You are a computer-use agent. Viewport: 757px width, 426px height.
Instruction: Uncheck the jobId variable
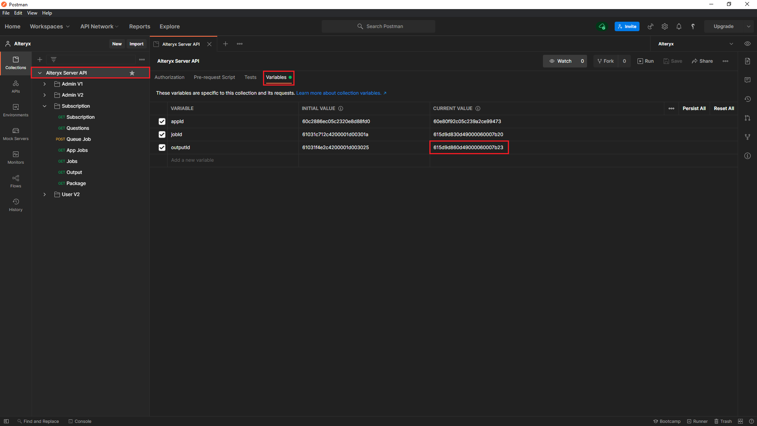tap(162, 134)
